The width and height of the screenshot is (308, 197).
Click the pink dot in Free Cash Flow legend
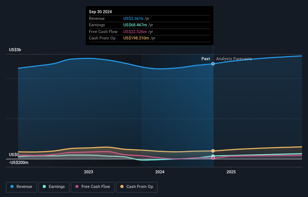tap(77, 186)
